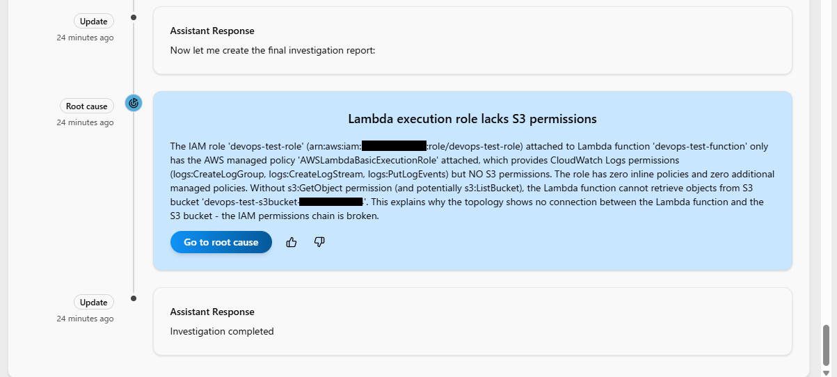This screenshot has height=377, width=837.
Task: Click the 'Lambda execution role lacks S3 permissions' heading
Action: click(472, 119)
